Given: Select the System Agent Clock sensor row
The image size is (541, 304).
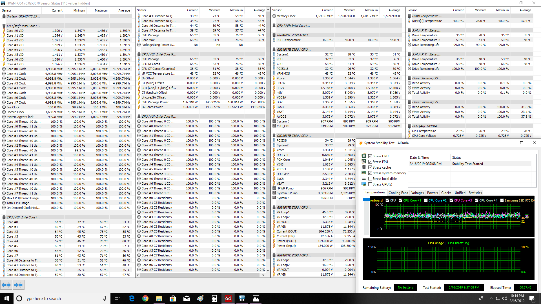Looking at the screenshot, I should point(66,117).
